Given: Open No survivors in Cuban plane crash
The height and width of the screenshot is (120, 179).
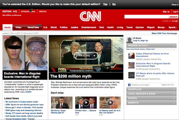Looking at the screenshot, I should tap(22, 102).
